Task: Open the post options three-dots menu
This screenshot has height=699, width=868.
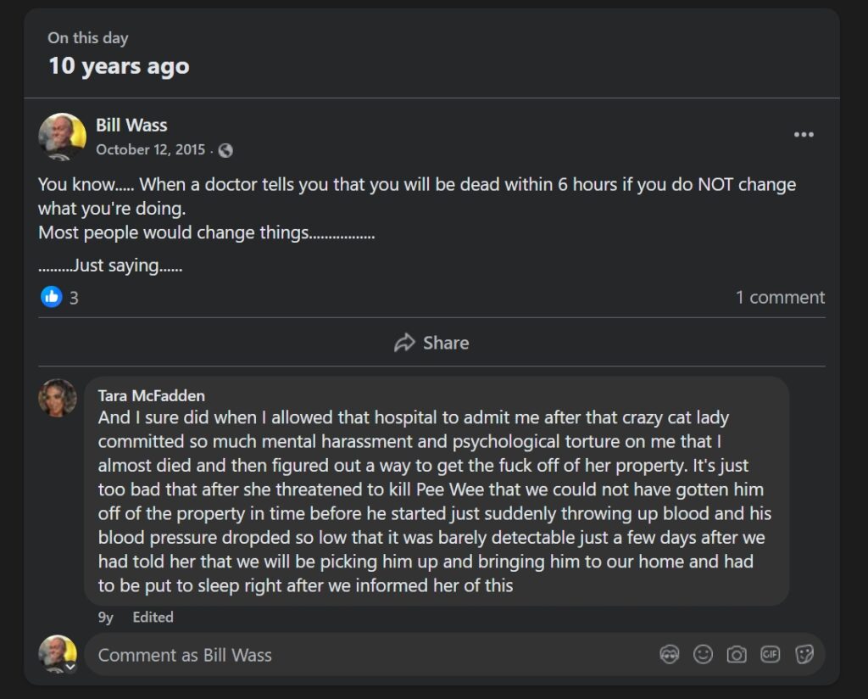Action: tap(804, 135)
